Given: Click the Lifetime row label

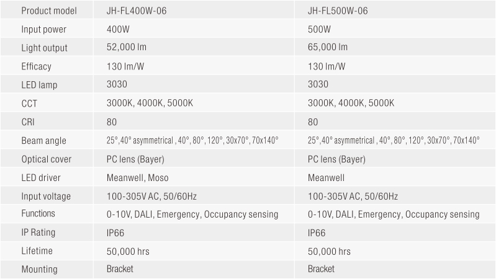Looking at the screenshot, I should 37,251.
